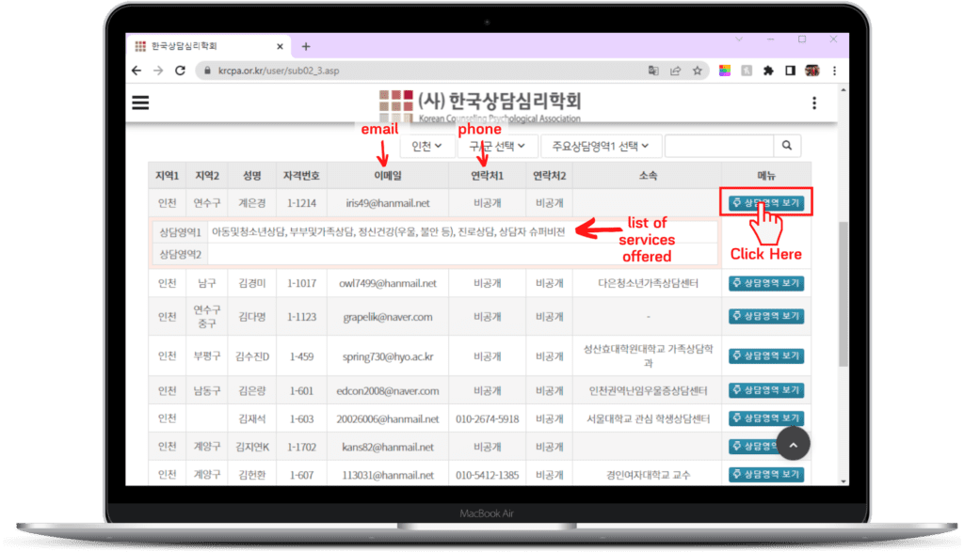Image resolution: width=964 pixels, height=552 pixels.
Task: Click the search magnifier button
Action: coord(787,146)
